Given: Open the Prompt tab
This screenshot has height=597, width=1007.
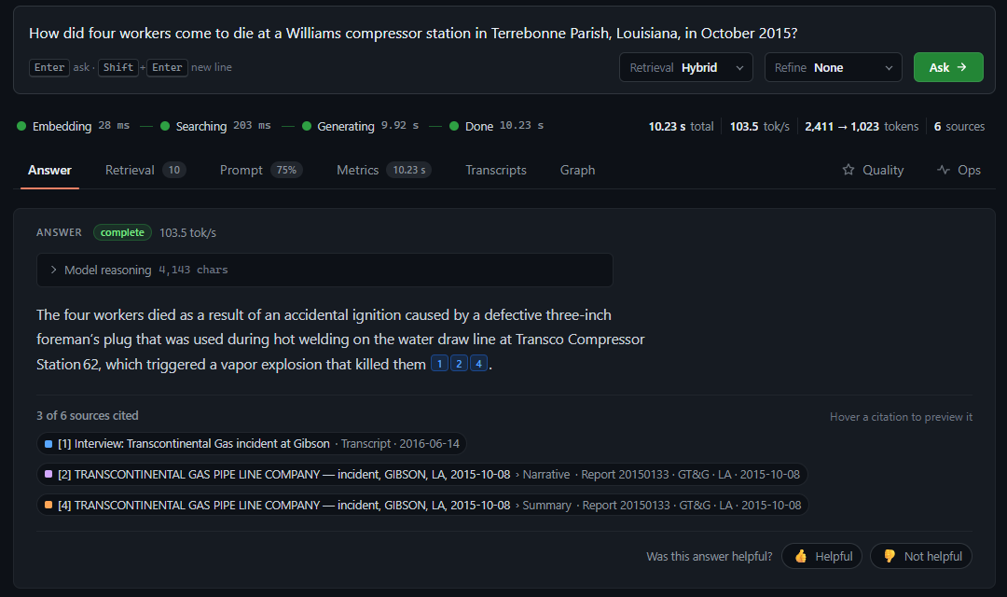Looking at the screenshot, I should (x=261, y=171).
